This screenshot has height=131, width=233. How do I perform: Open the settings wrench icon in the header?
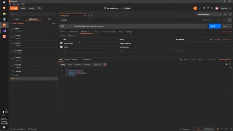pos(204,8)
